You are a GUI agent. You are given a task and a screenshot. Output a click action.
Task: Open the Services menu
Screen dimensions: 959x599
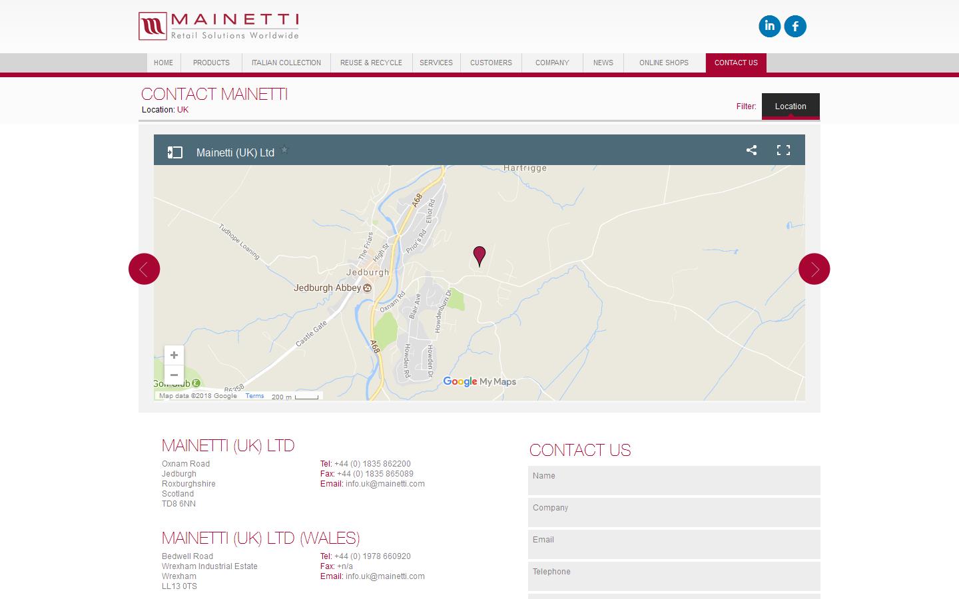[436, 63]
